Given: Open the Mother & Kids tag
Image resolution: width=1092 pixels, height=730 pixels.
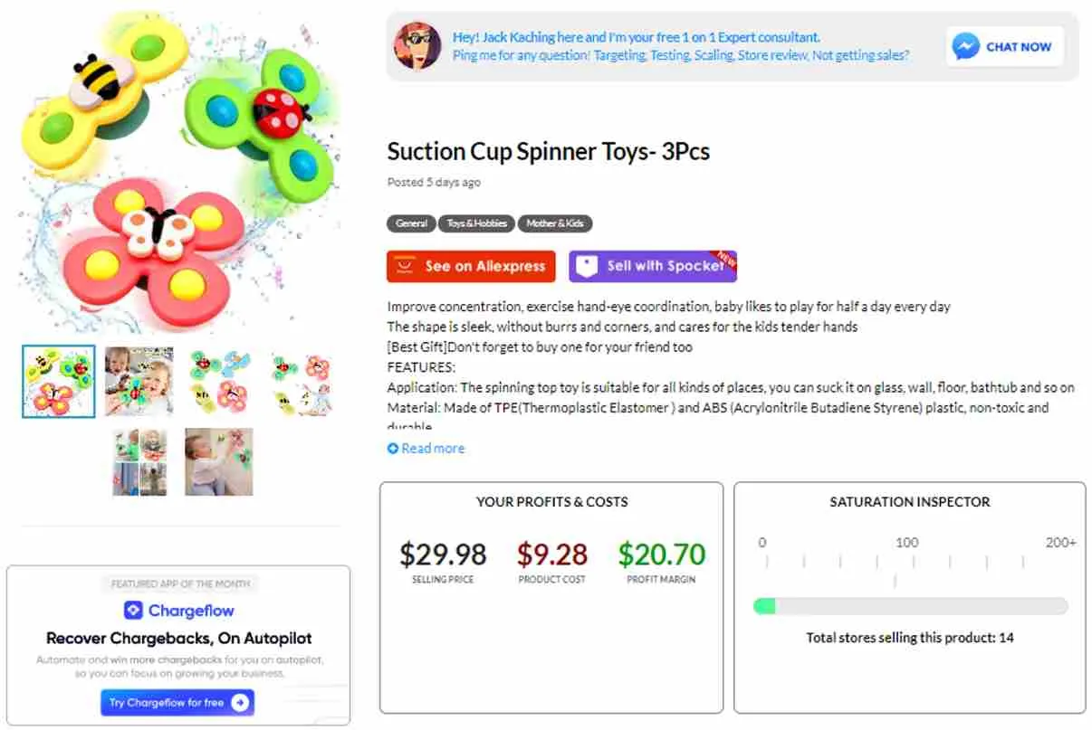Looking at the screenshot, I should coord(555,223).
